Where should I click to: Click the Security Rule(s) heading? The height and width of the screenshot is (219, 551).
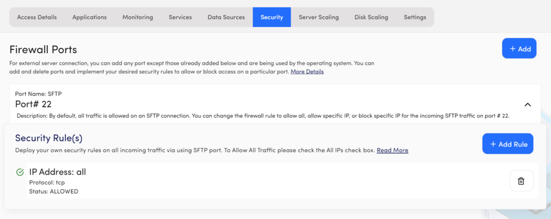point(49,138)
